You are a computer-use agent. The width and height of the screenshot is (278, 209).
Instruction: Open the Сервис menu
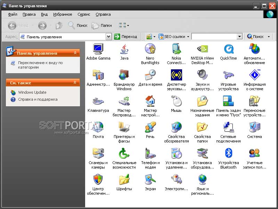(84, 14)
